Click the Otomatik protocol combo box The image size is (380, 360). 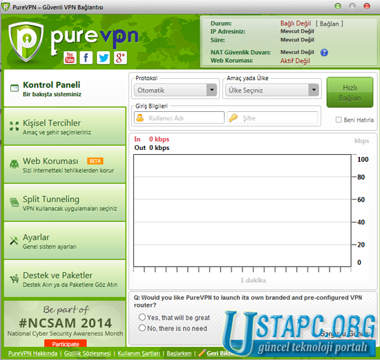[175, 90]
